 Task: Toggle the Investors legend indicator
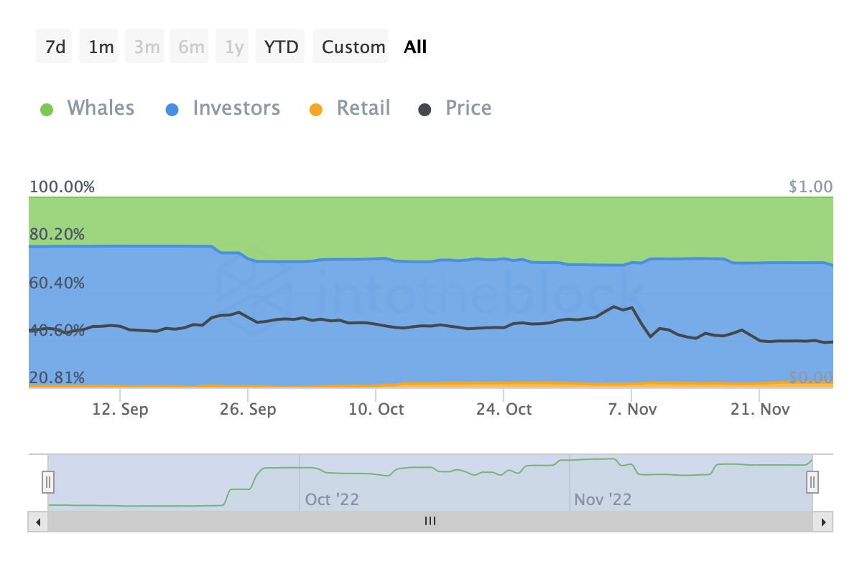[x=172, y=108]
